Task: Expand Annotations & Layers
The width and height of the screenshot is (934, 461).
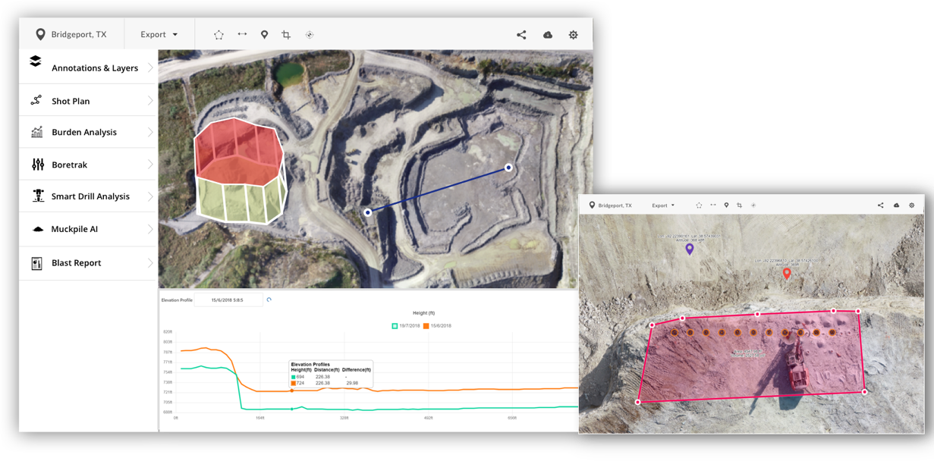Action: coord(95,67)
